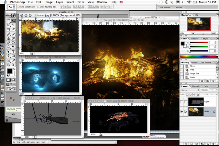Open the Layers panel options menu
The image size is (219, 146).
pyautogui.click(x=217, y=86)
